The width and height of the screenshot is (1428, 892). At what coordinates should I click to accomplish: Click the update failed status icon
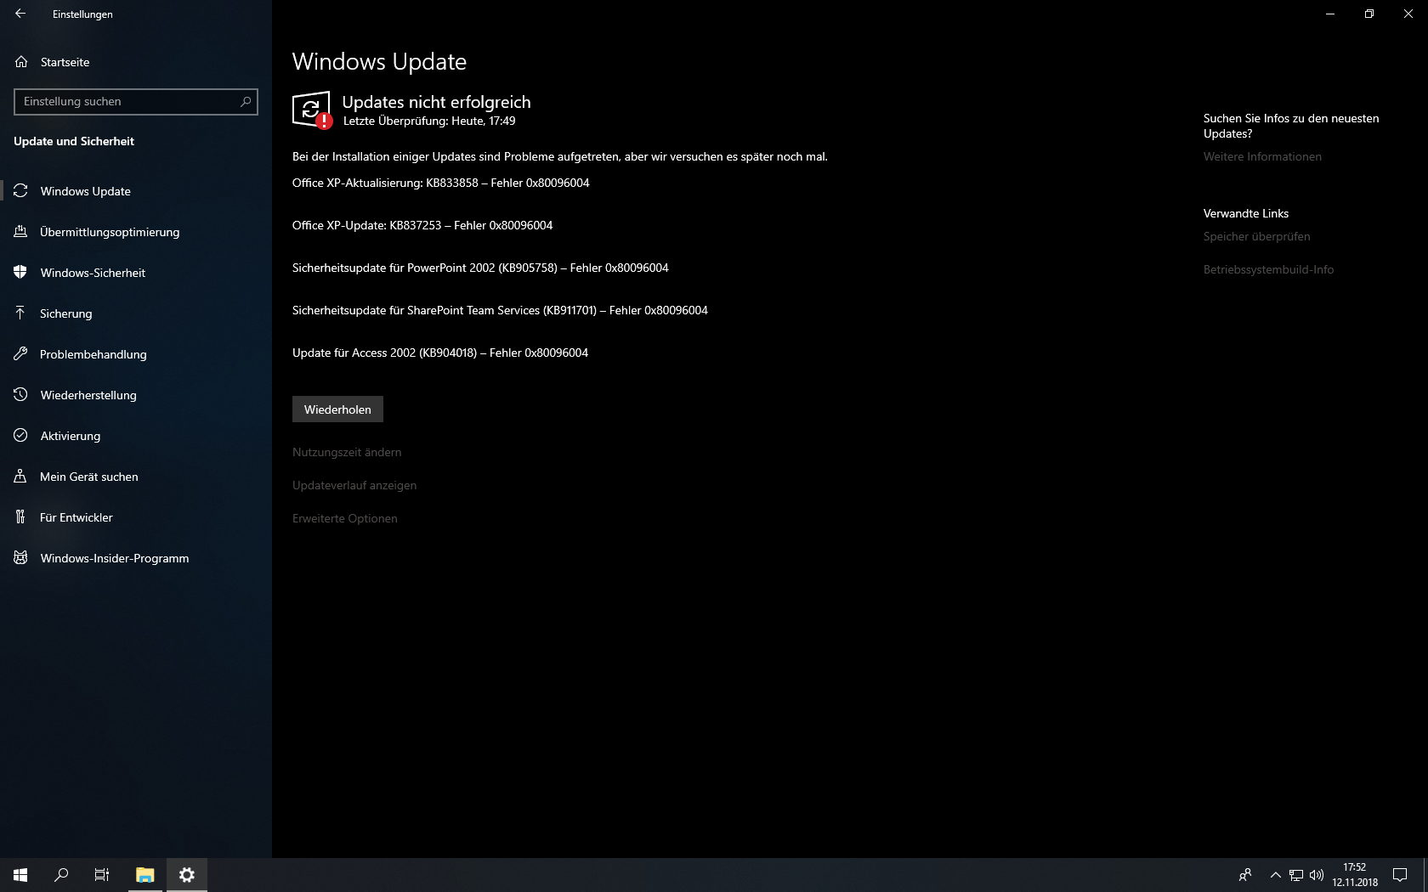[312, 110]
